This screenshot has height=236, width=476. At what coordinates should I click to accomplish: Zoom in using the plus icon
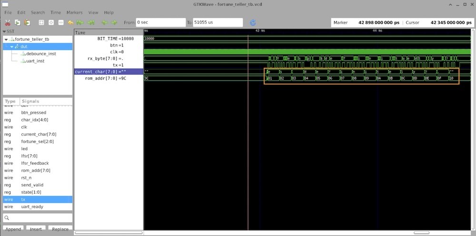[x=51, y=22]
